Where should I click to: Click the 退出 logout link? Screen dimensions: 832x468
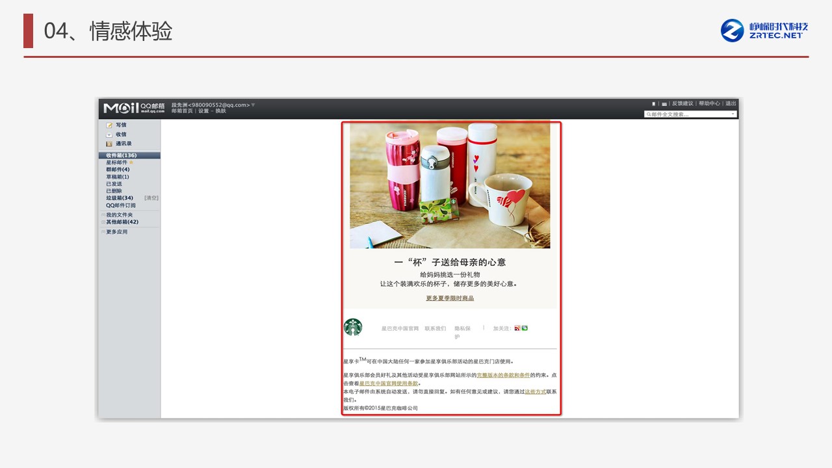point(731,103)
